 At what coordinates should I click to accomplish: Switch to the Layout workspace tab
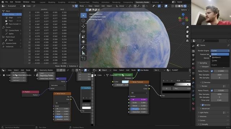(43, 3)
